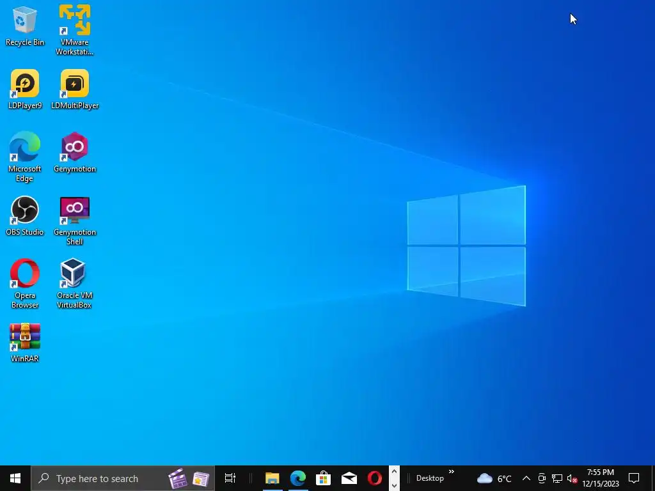Click the Desktop toolbar label

(x=430, y=478)
